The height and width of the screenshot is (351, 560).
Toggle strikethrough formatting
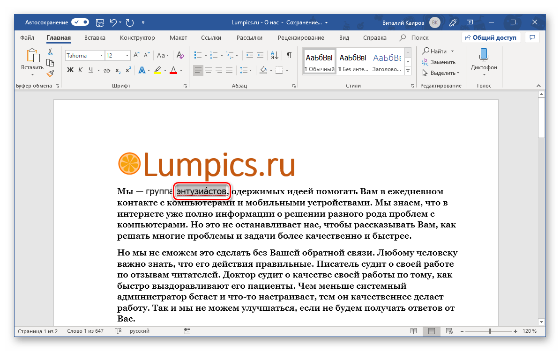click(106, 70)
